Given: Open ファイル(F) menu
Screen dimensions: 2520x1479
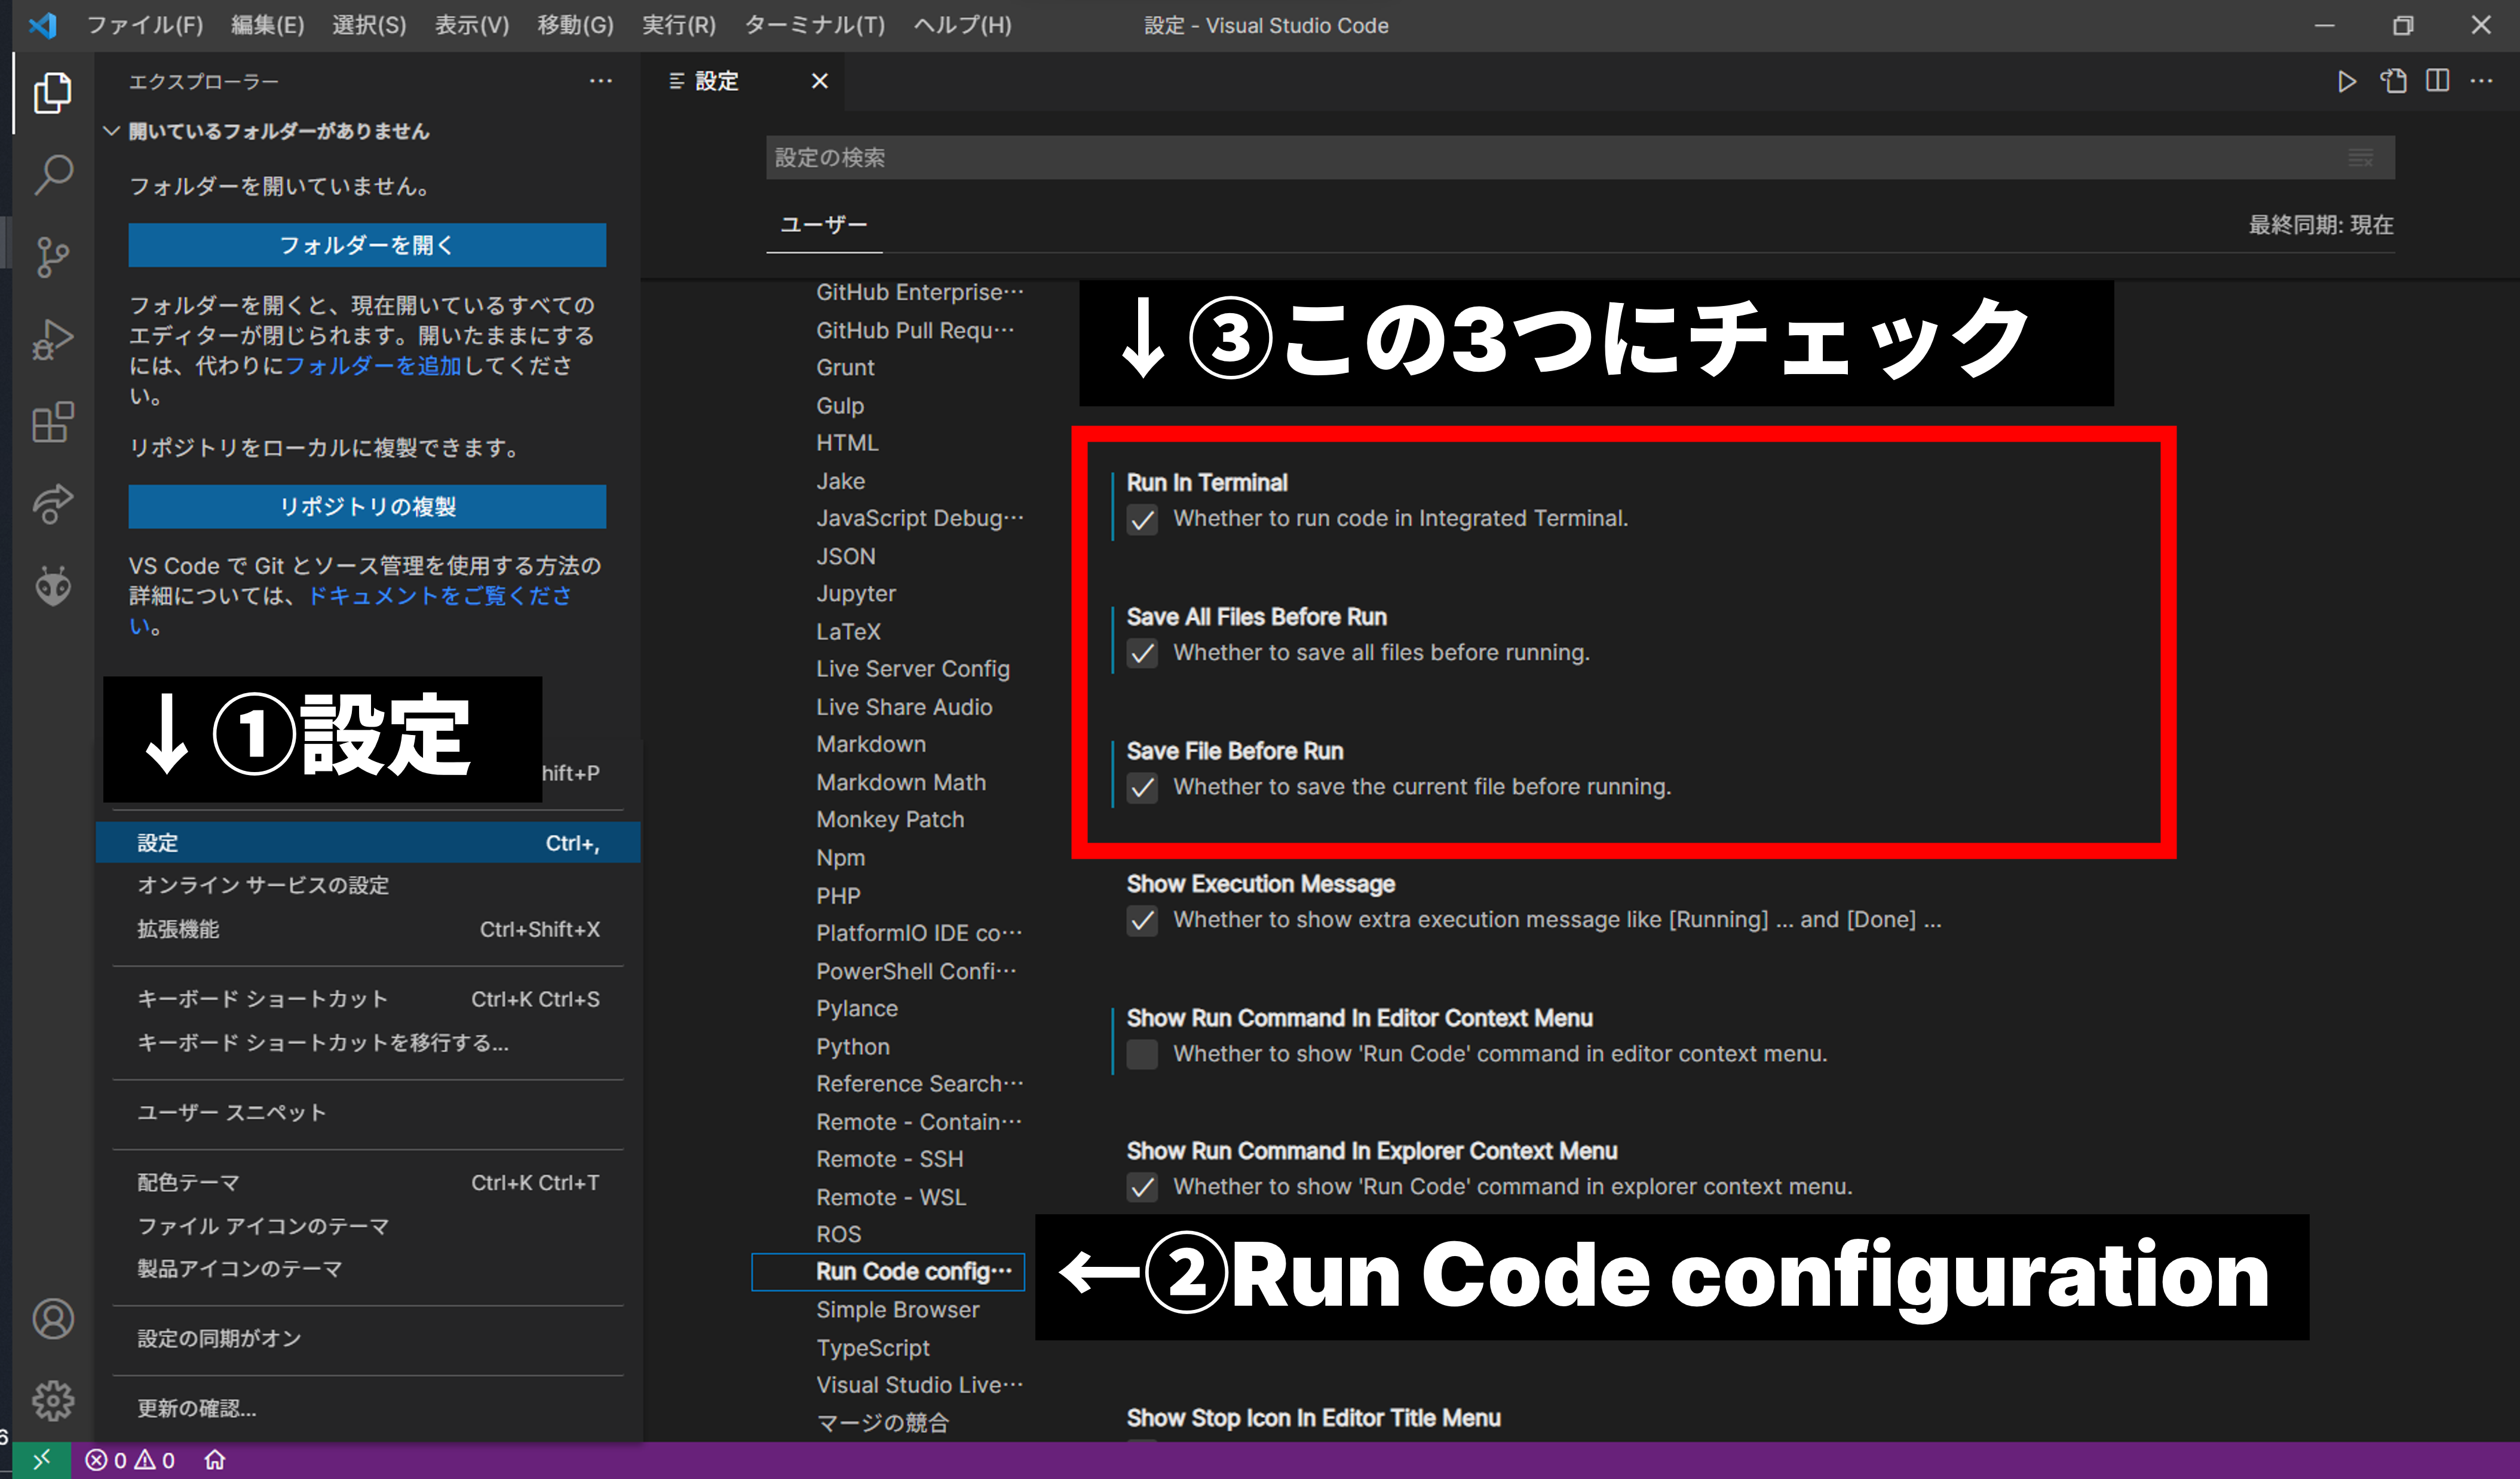Looking at the screenshot, I should tap(145, 25).
